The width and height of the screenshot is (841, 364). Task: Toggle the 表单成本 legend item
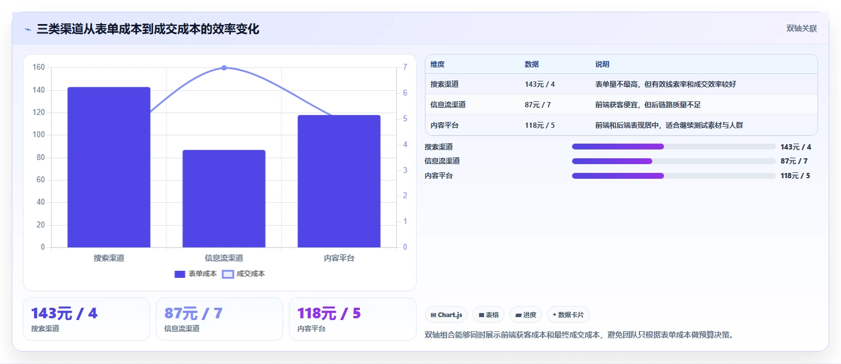(196, 274)
